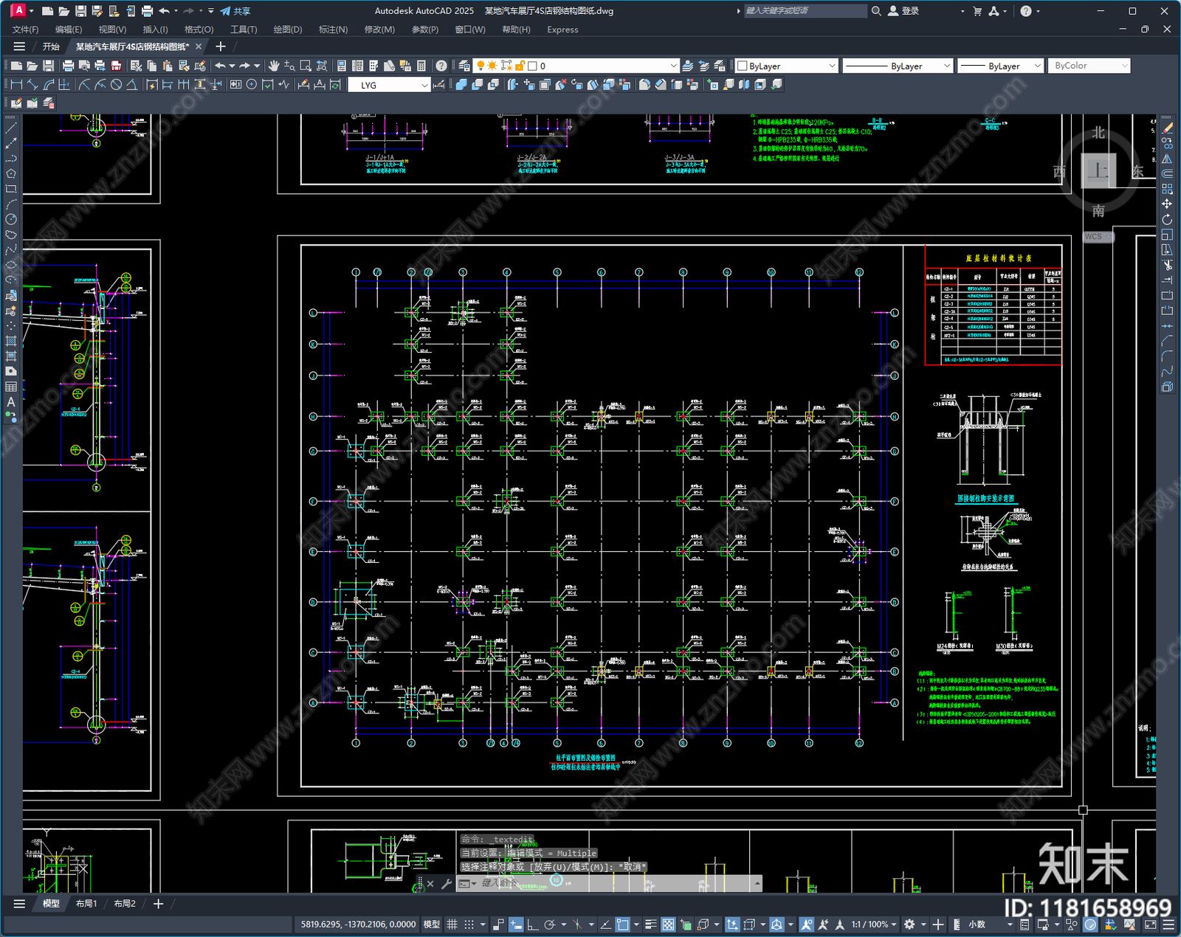Expand the command line history arrow
Viewport: 1181px width, 937px height.
pyautogui.click(x=757, y=883)
